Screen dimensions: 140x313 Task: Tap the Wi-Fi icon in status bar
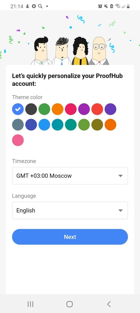point(118,6)
